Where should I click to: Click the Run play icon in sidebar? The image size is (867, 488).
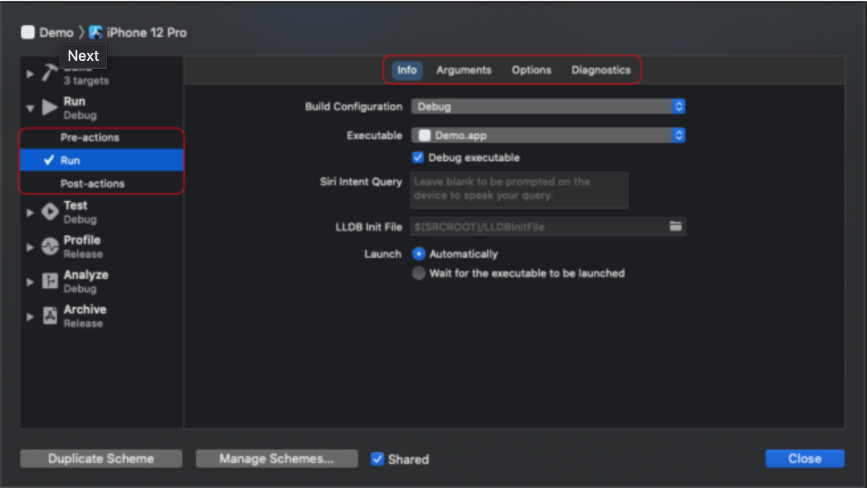pyautogui.click(x=50, y=108)
